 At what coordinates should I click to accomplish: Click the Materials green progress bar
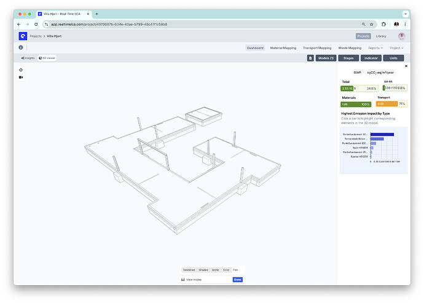pos(356,104)
